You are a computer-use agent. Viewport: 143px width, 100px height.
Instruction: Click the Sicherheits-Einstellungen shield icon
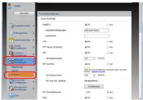(x=11, y=81)
